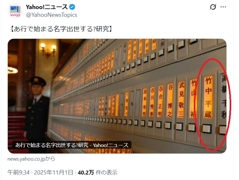Screen dimensions: 239x180
Task: Click the 午前9:34 timestamp
Action: coord(18,173)
